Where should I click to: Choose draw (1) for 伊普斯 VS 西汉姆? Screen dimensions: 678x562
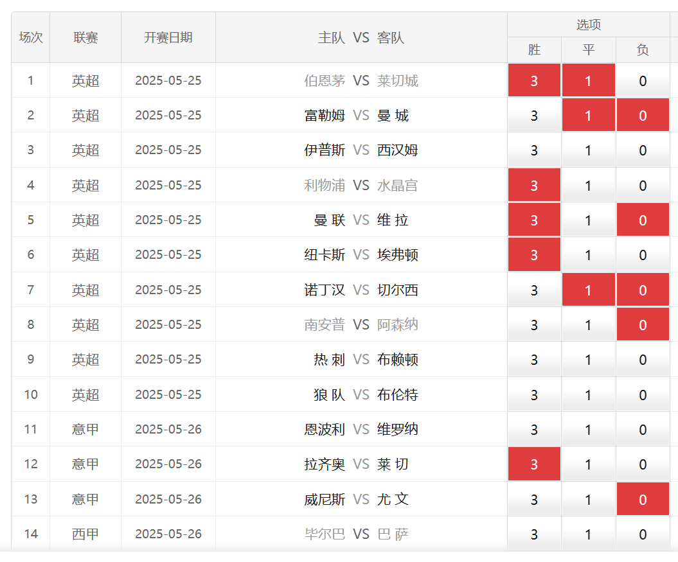tap(589, 150)
